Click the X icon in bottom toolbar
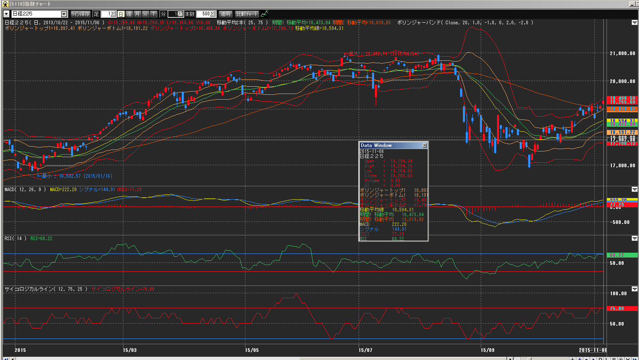 (x=627, y=358)
